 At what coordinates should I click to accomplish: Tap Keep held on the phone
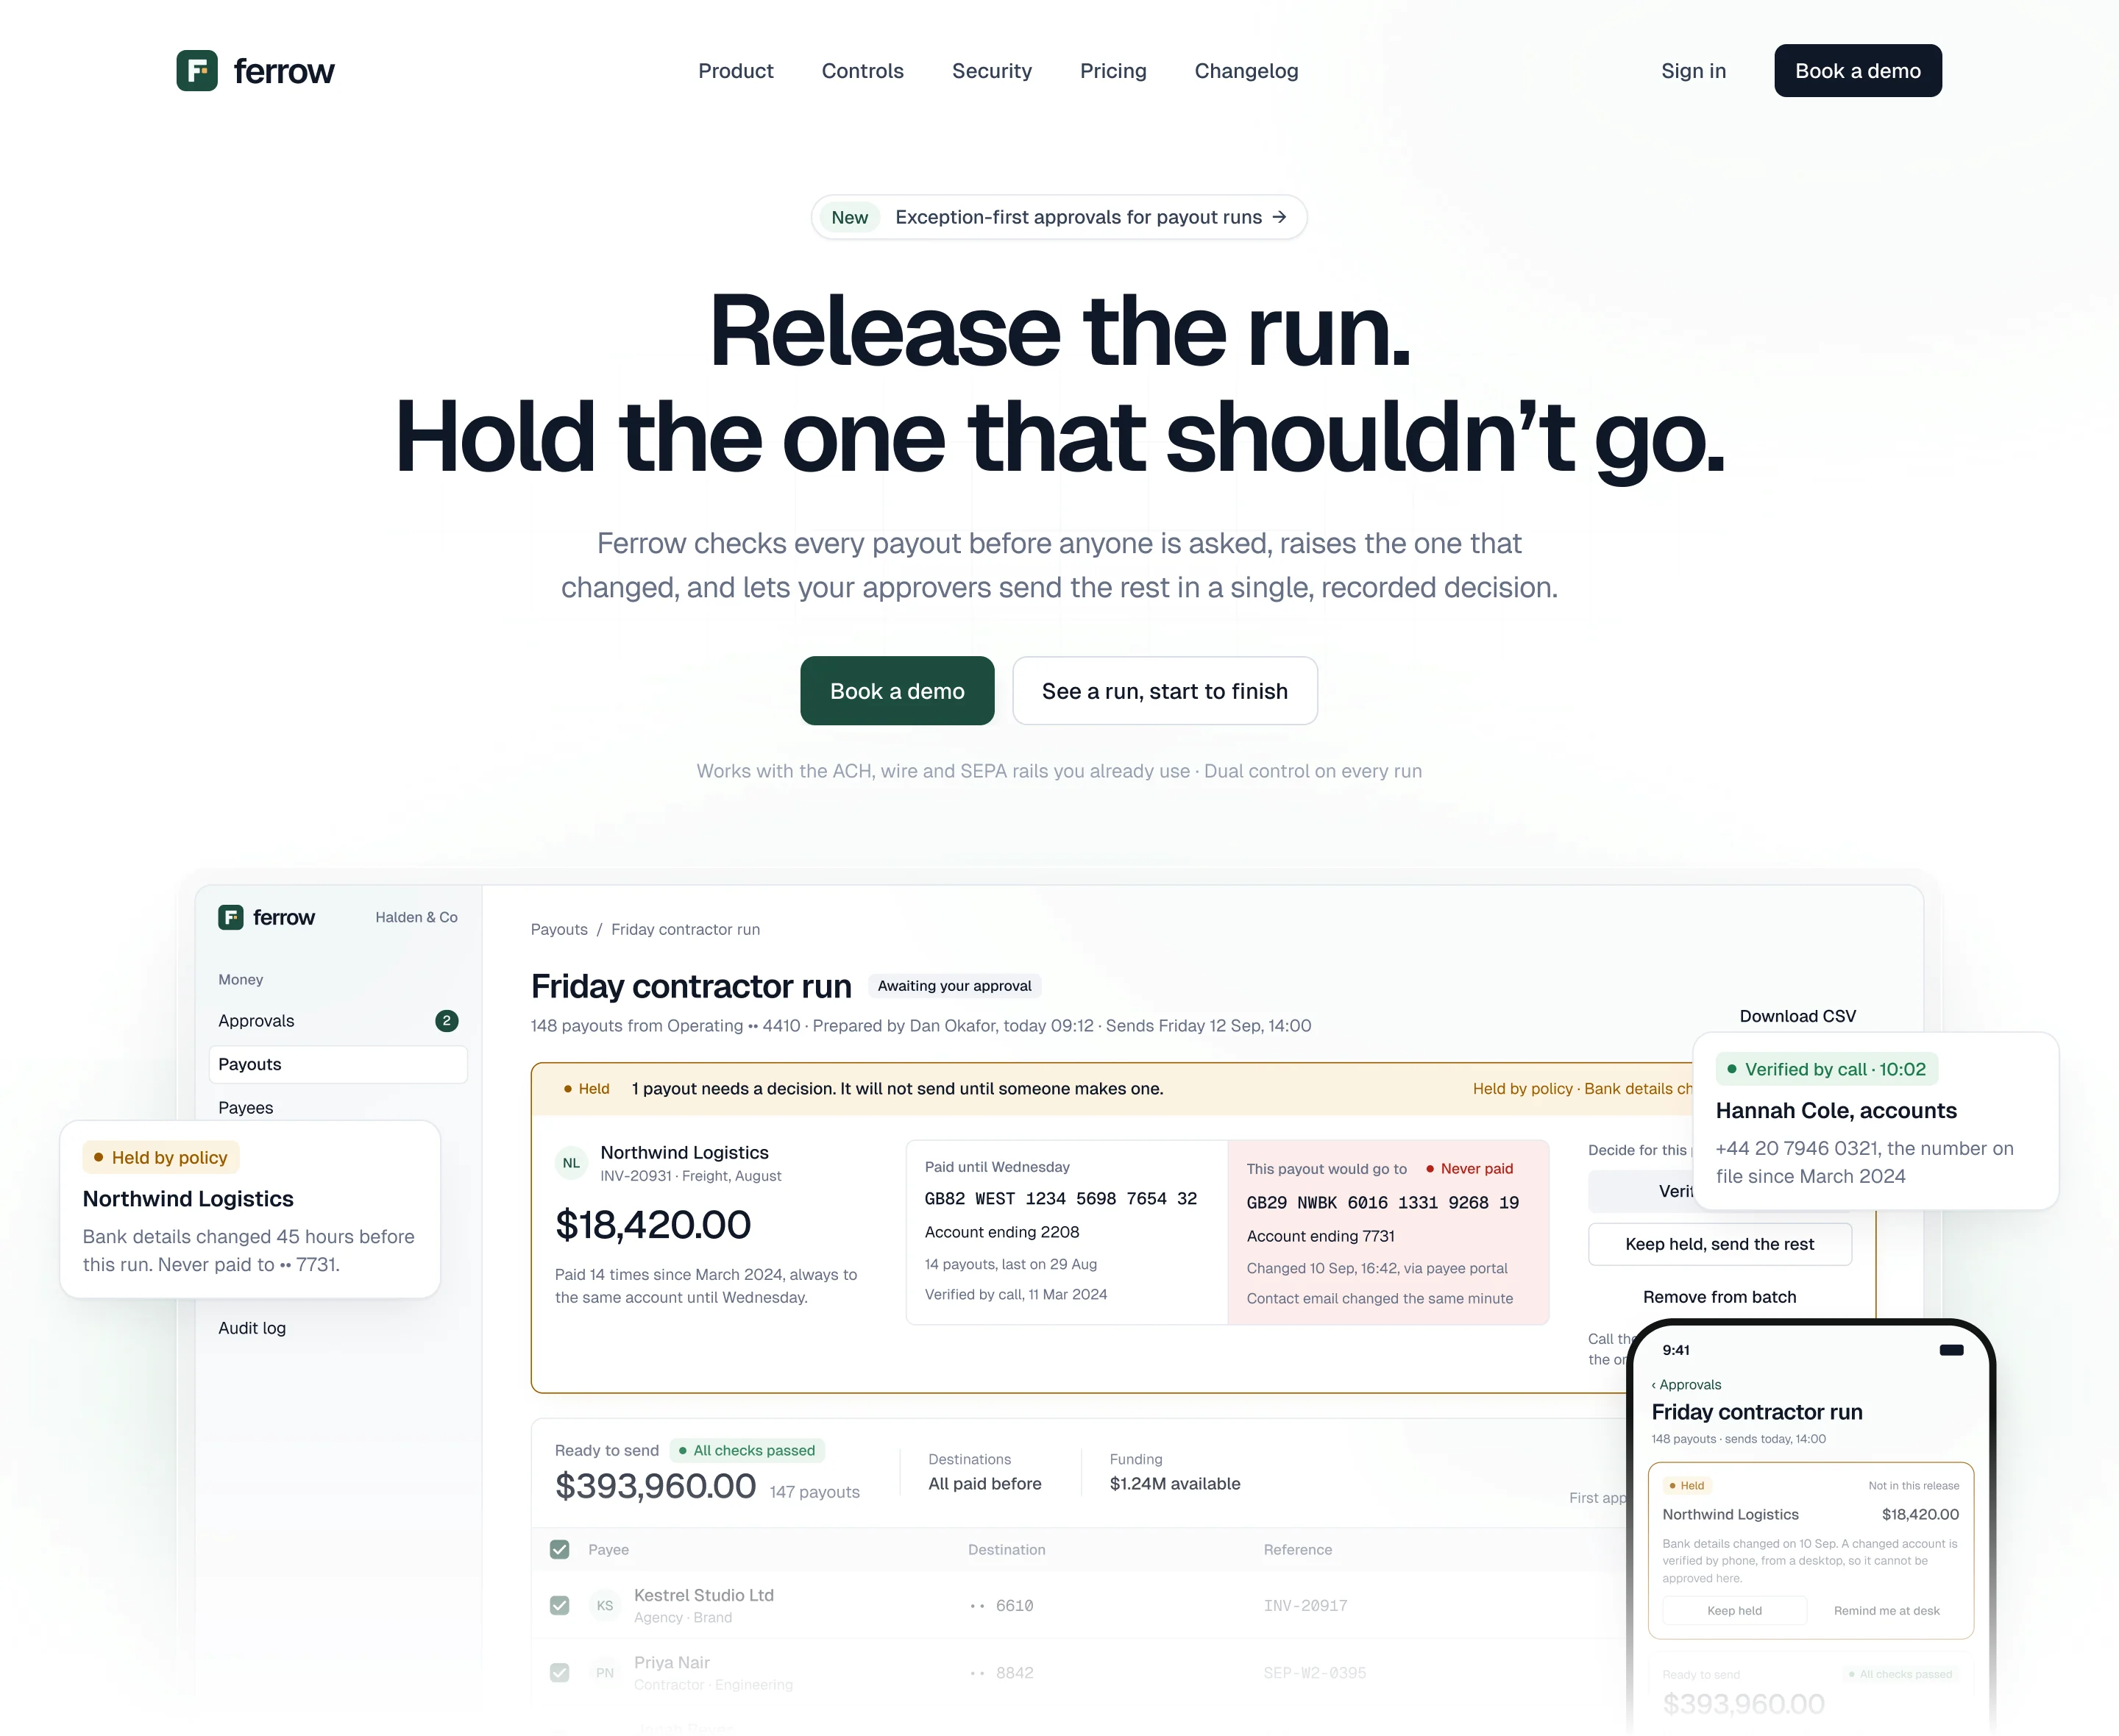point(1734,1611)
